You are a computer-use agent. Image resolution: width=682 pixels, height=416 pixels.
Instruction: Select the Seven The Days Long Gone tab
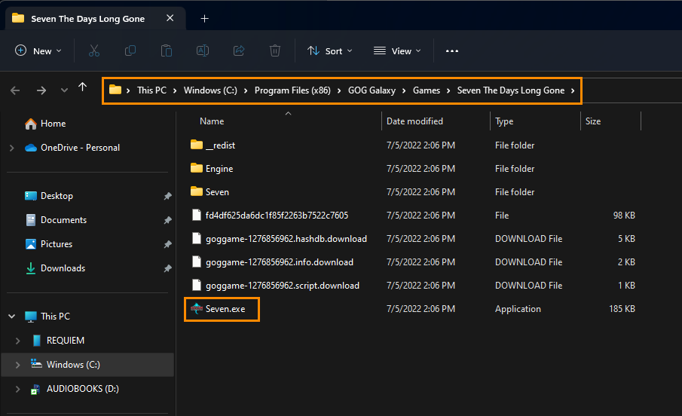[88, 19]
